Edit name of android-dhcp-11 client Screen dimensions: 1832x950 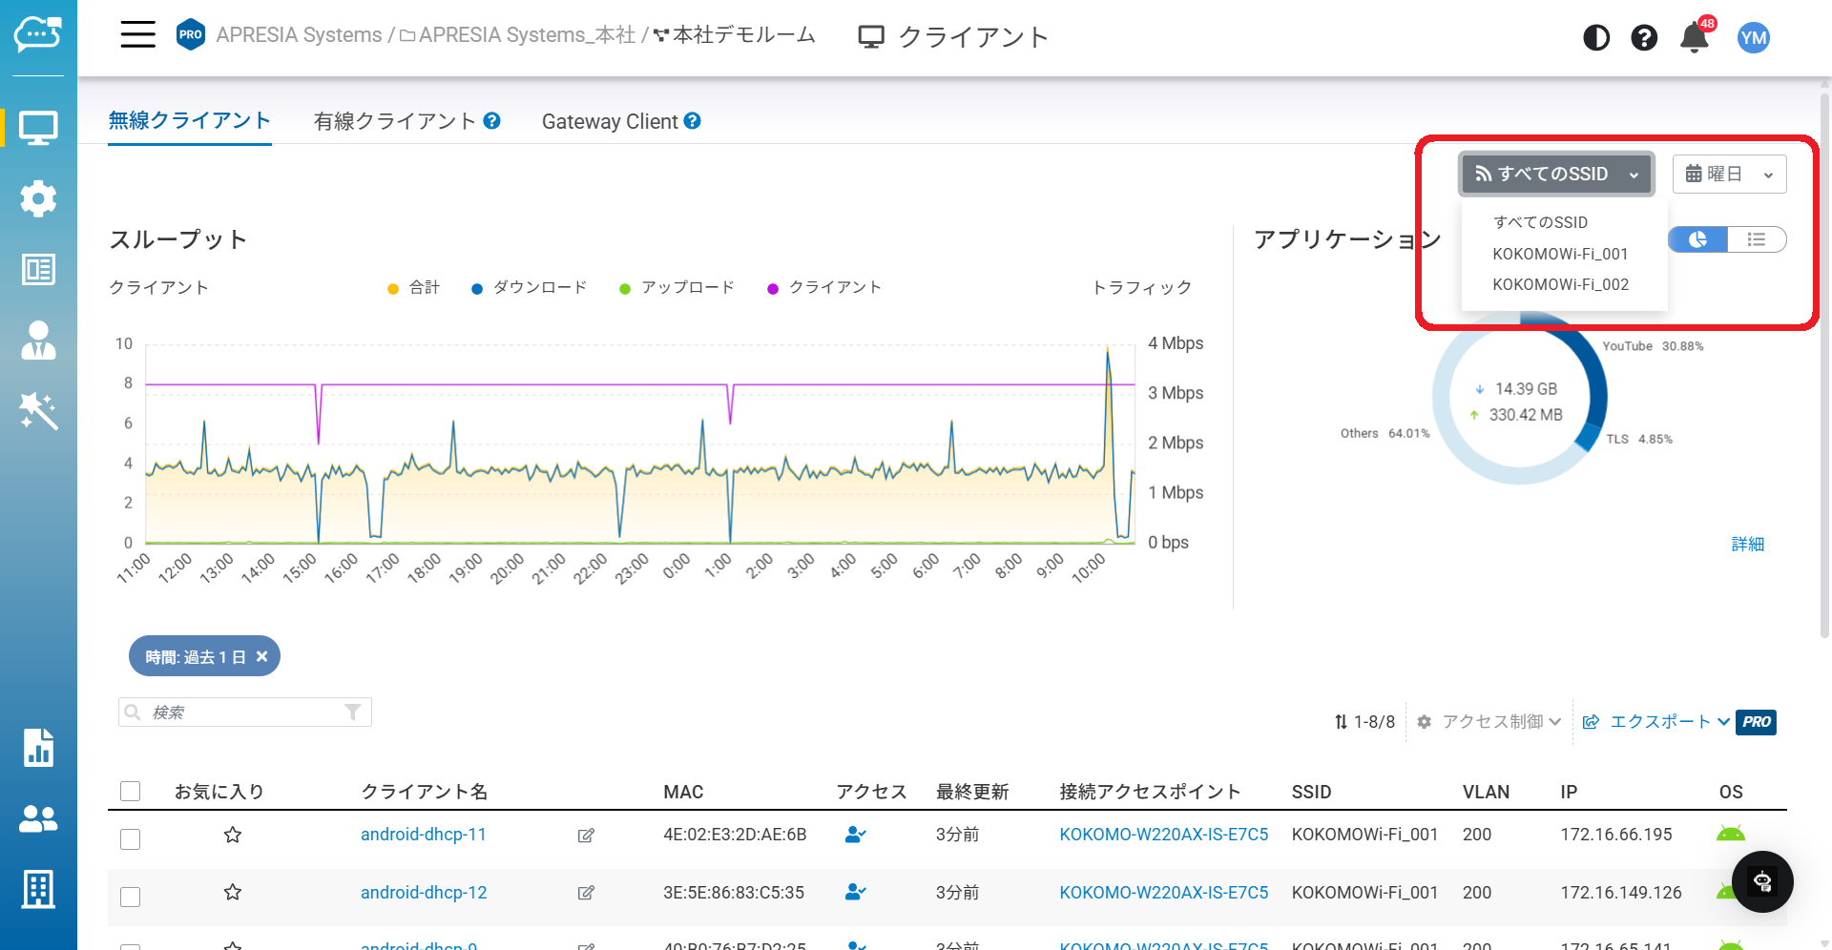click(586, 836)
